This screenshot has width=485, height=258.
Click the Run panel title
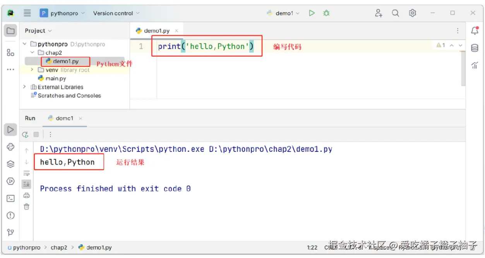click(x=30, y=118)
